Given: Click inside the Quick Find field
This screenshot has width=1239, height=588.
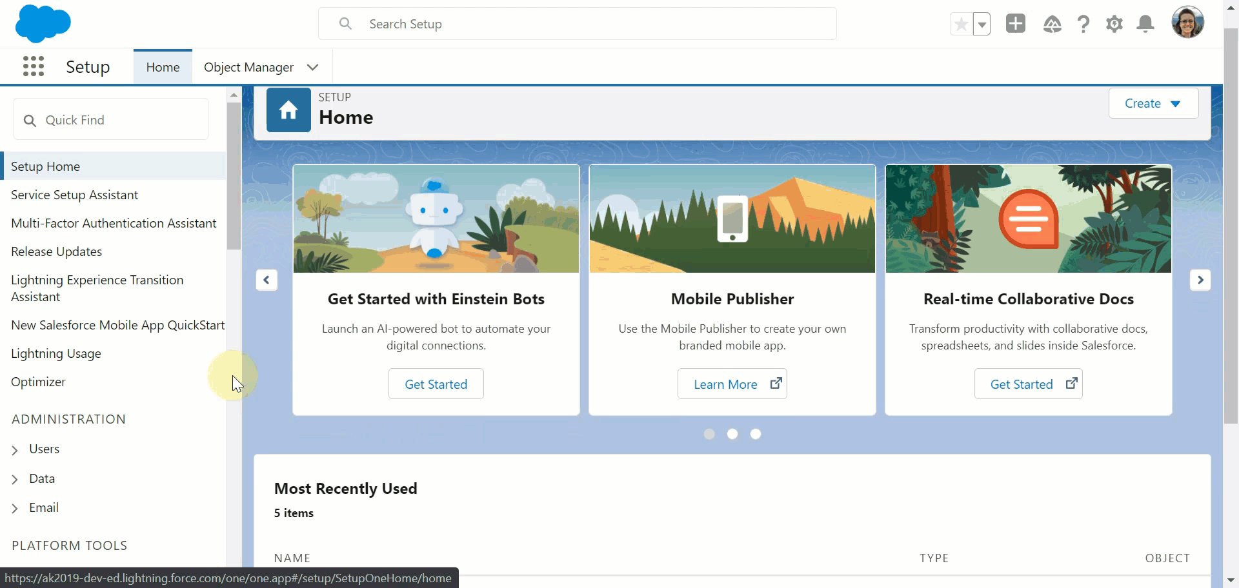Looking at the screenshot, I should [x=111, y=120].
